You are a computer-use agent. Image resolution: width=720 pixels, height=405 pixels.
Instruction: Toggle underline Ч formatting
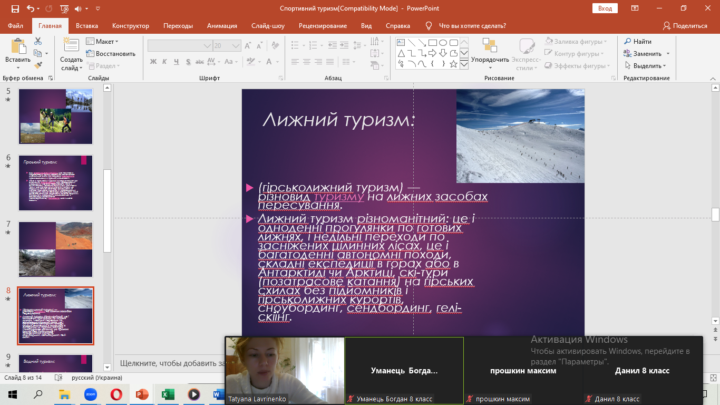[176, 62]
